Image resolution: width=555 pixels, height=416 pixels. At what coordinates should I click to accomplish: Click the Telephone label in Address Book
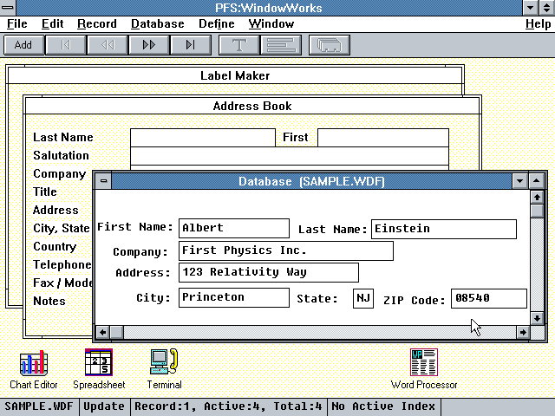pyautogui.click(x=62, y=264)
